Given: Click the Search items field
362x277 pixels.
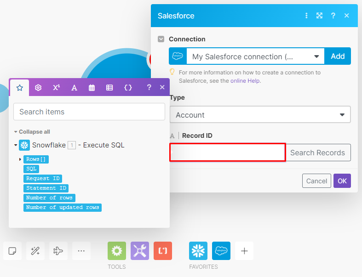Looking at the screenshot, I should [x=89, y=112].
